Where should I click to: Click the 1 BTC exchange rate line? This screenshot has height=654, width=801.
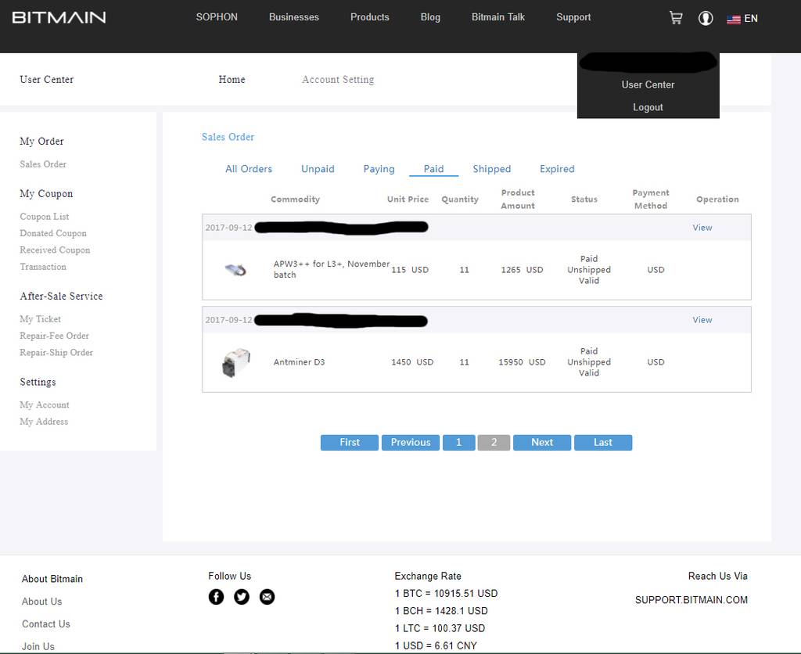tap(446, 594)
